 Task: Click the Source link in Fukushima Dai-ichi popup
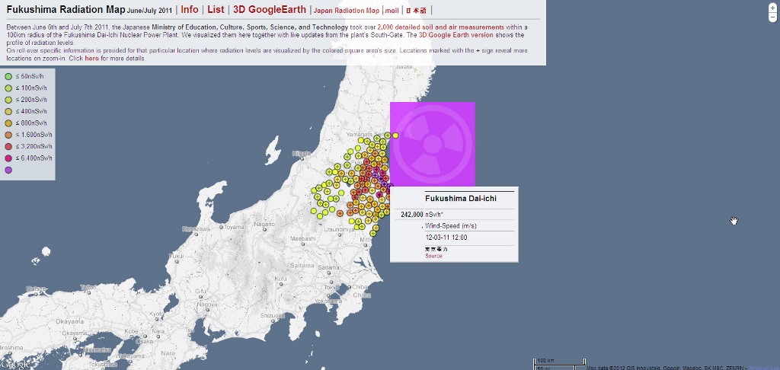pyautogui.click(x=433, y=256)
